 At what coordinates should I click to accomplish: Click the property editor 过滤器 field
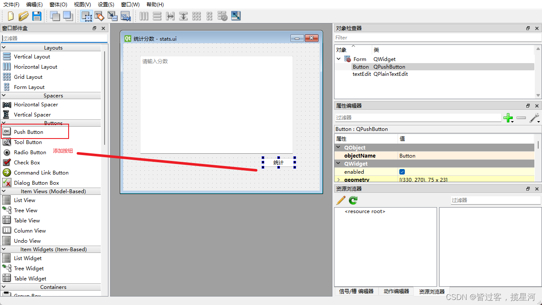click(x=418, y=118)
